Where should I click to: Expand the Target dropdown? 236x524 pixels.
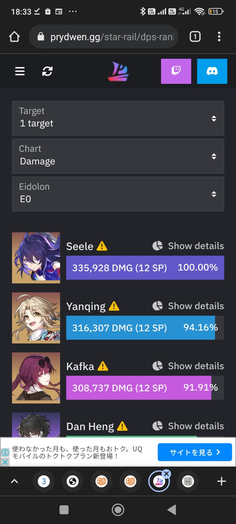pos(118,118)
